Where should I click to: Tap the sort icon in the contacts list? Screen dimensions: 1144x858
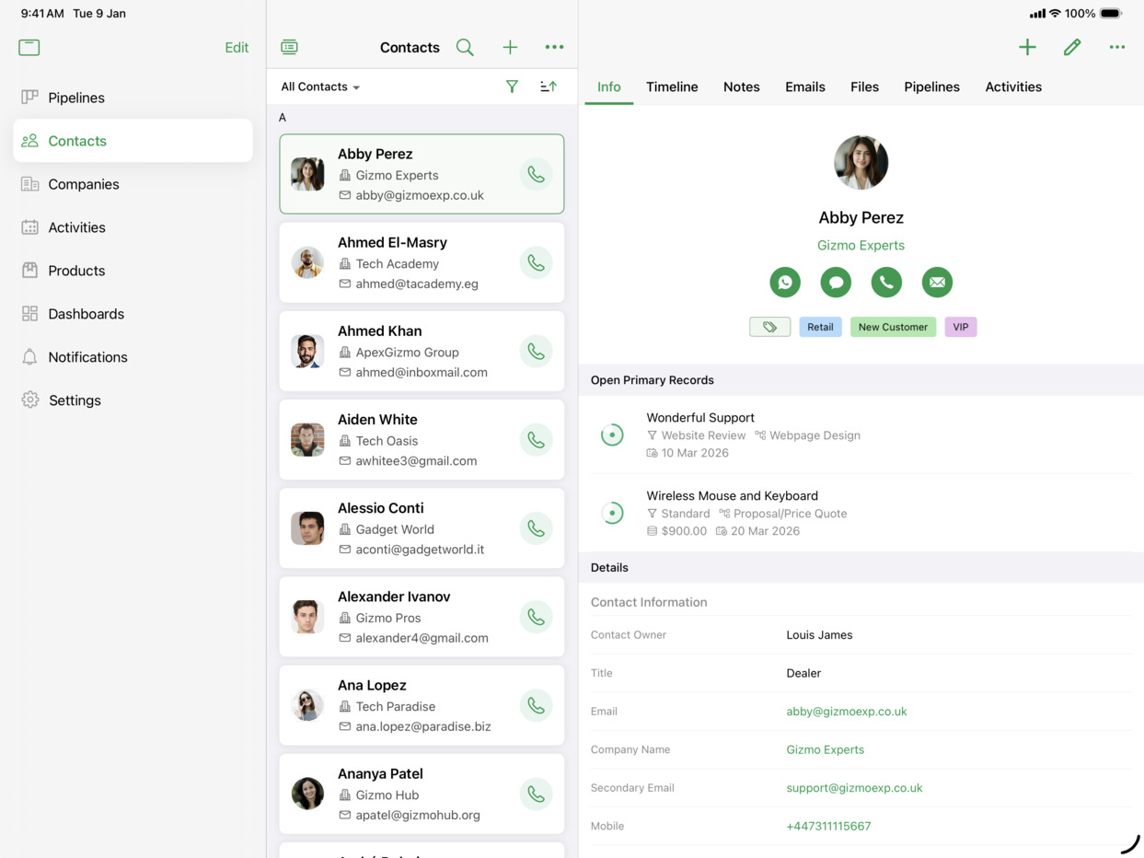coord(548,86)
